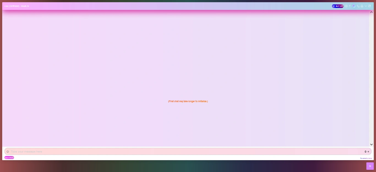Attach media using the plus icon
This screenshot has height=172, width=376.
[368, 152]
